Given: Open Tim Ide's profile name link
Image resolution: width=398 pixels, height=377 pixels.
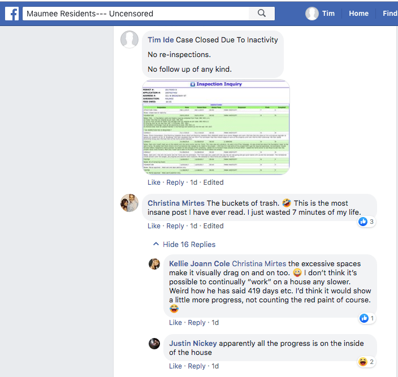Looking at the screenshot, I should pyautogui.click(x=161, y=40).
